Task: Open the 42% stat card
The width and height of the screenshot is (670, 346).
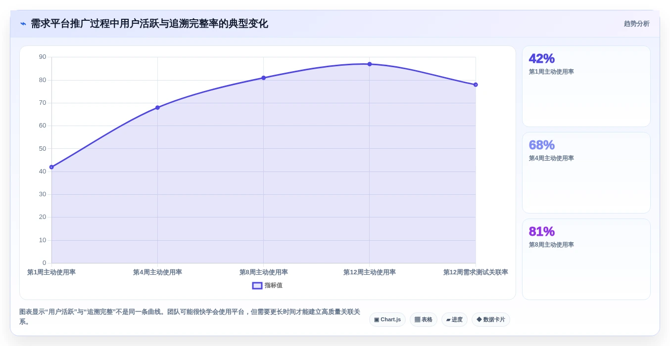Action: tap(586, 86)
